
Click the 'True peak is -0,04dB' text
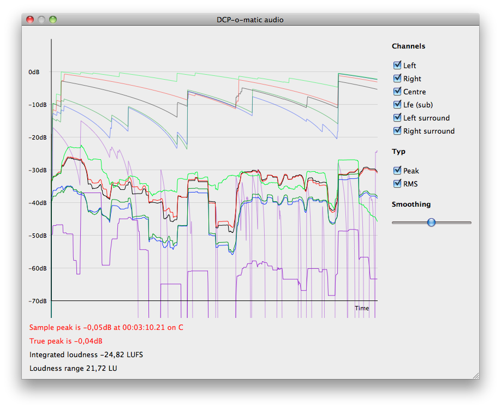click(66, 341)
